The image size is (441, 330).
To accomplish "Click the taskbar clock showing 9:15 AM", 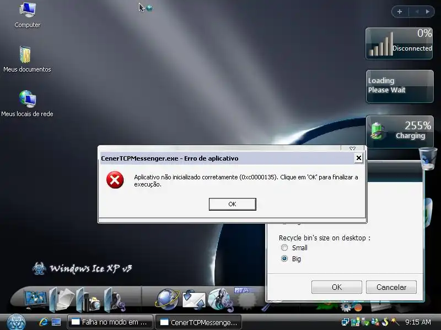I will 418,322.
